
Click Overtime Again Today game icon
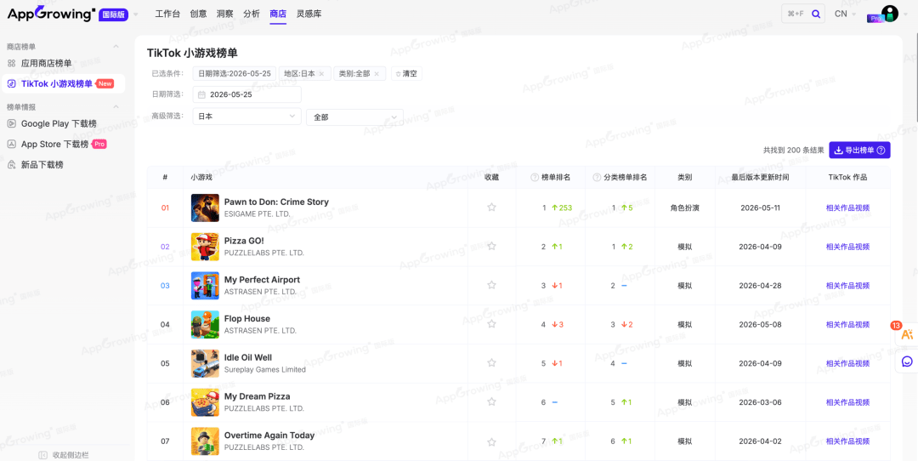coord(205,441)
